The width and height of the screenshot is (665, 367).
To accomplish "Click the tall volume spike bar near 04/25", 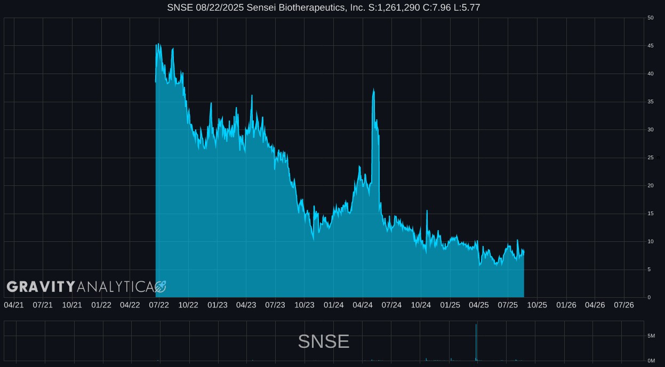I will click(x=476, y=342).
